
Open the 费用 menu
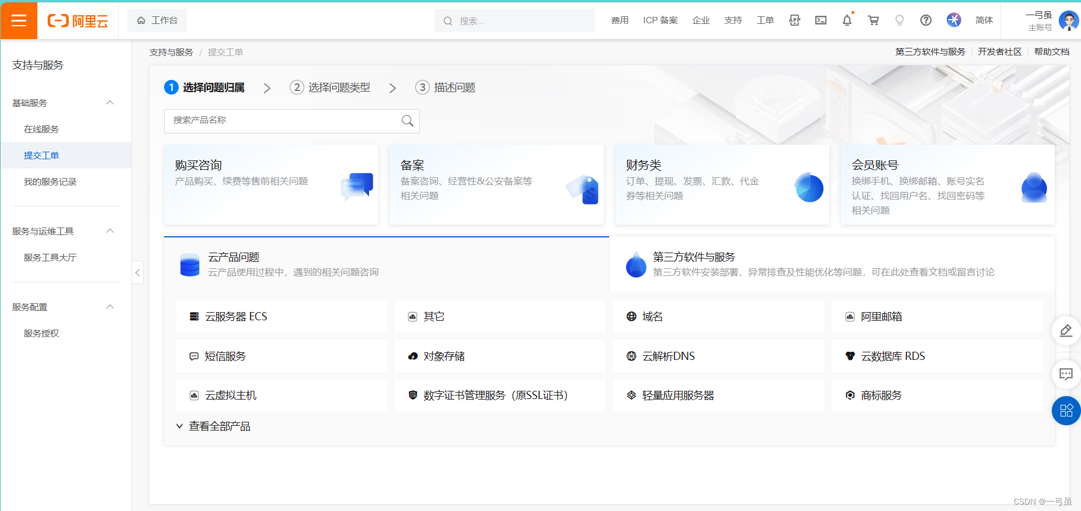click(x=620, y=20)
